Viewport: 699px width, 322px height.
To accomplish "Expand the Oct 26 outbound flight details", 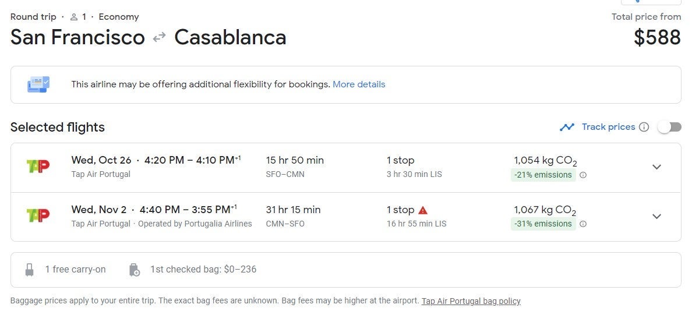I will click(x=656, y=167).
